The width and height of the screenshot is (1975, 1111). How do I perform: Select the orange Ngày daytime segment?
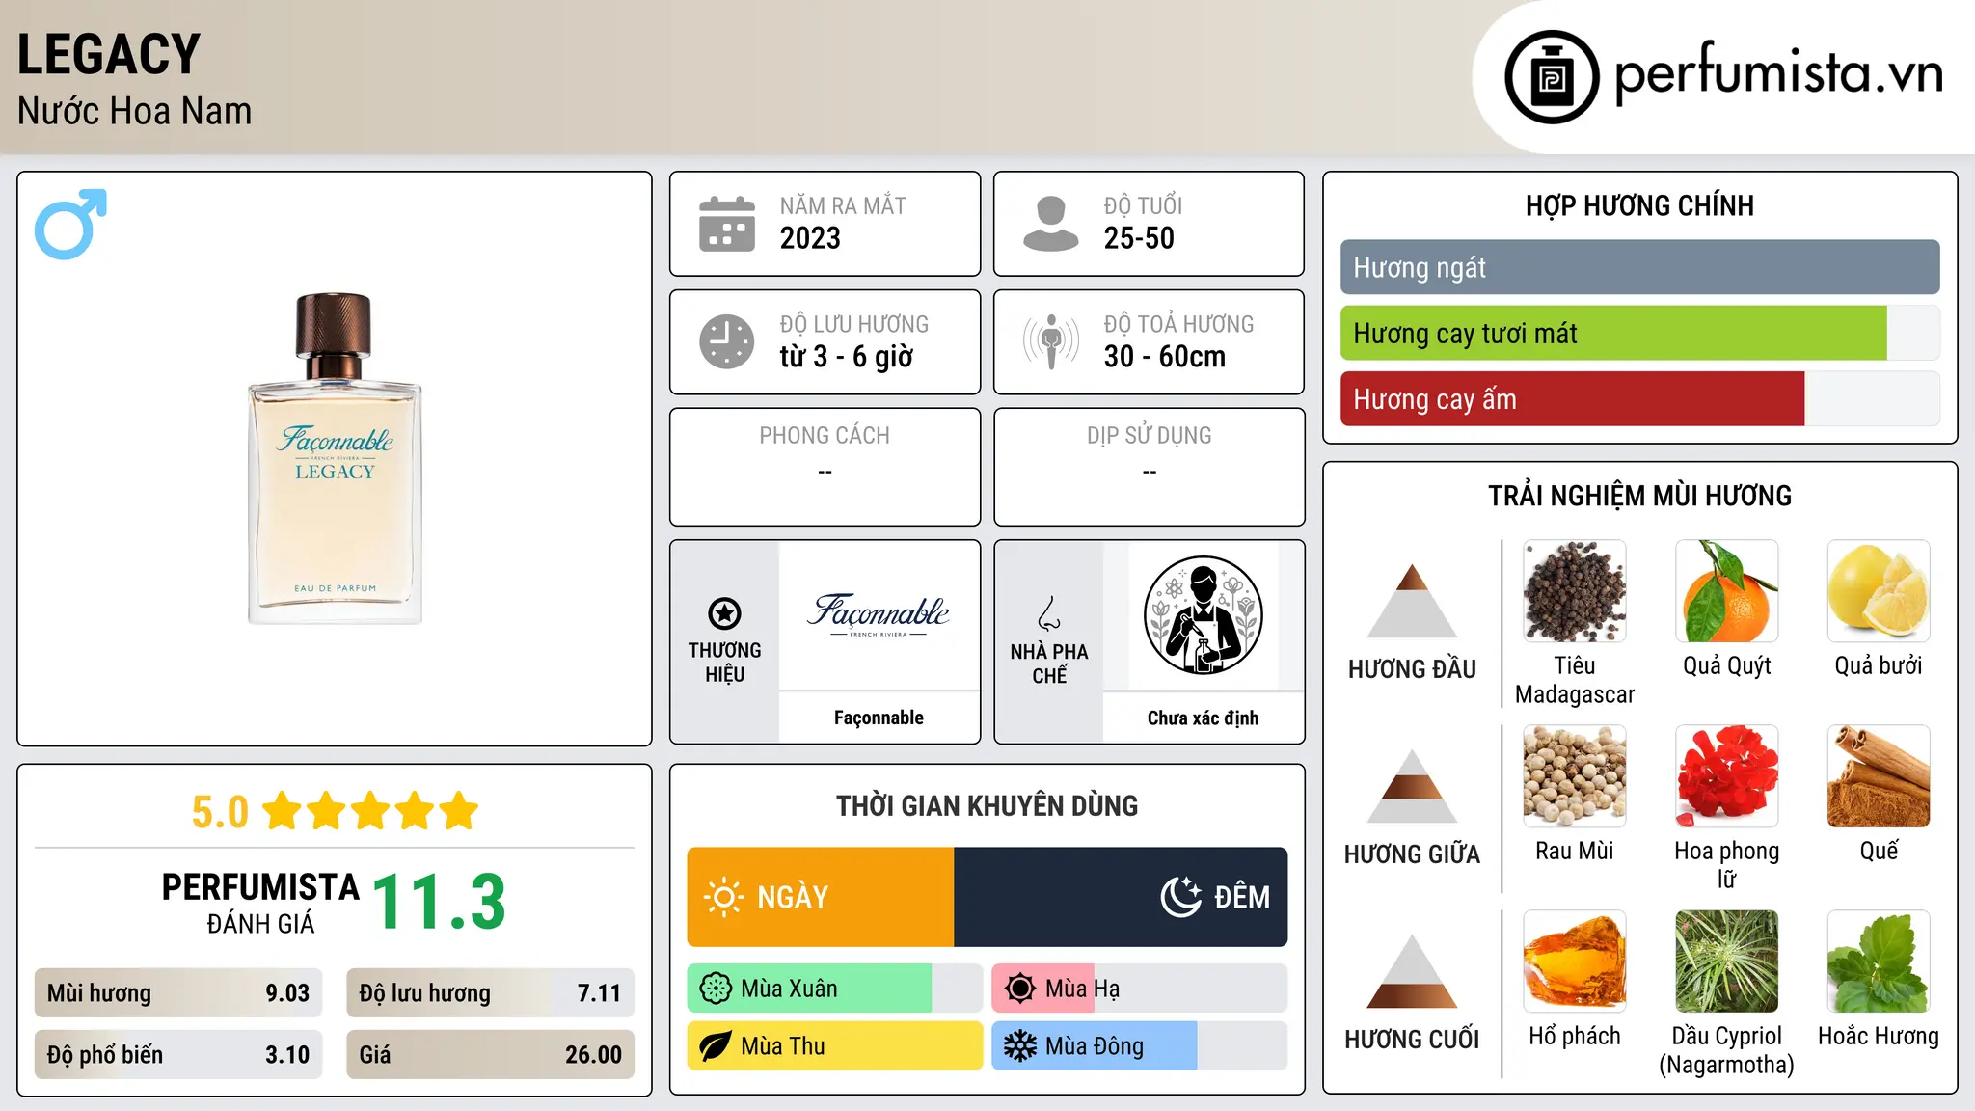[x=821, y=897]
